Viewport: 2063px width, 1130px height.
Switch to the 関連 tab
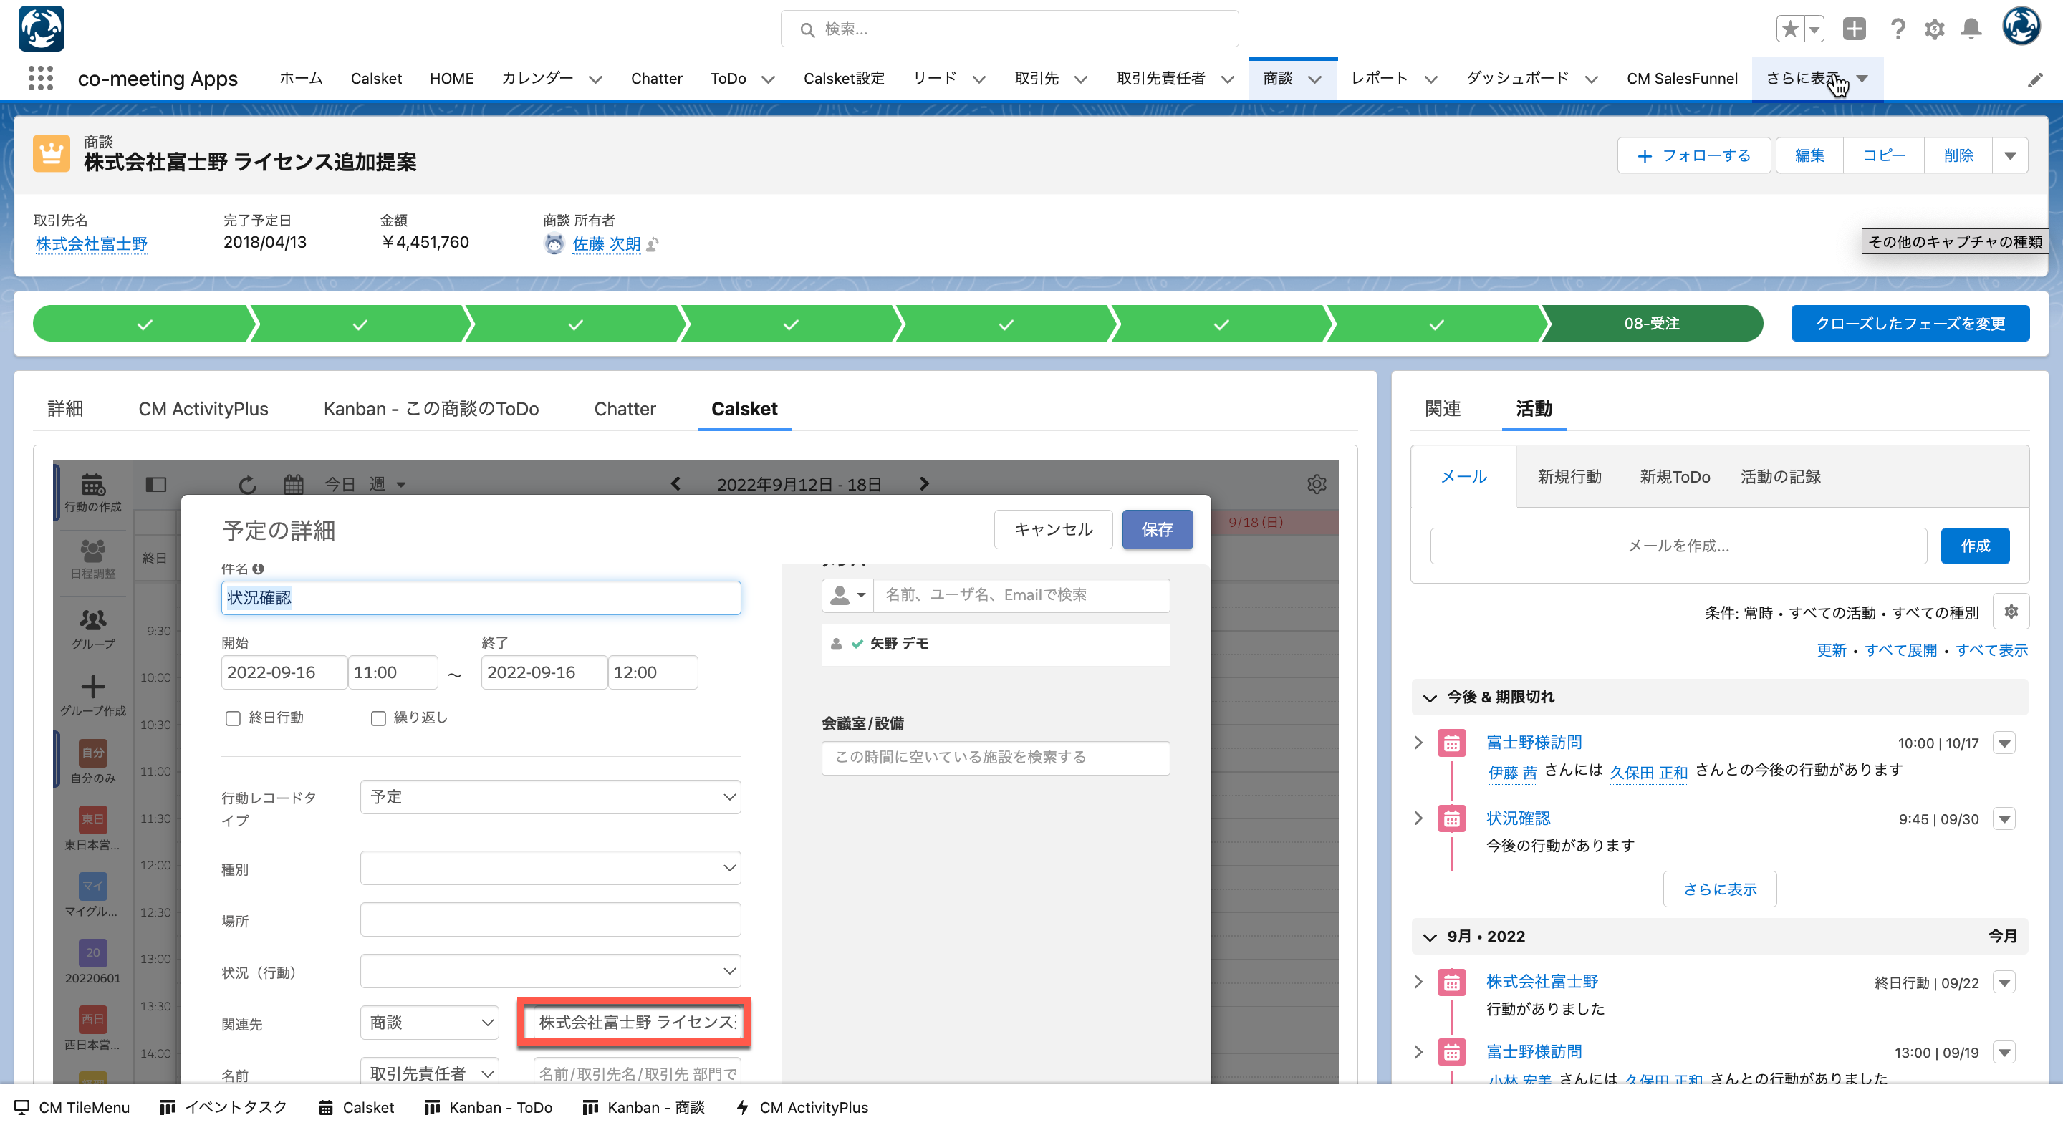coord(1443,408)
